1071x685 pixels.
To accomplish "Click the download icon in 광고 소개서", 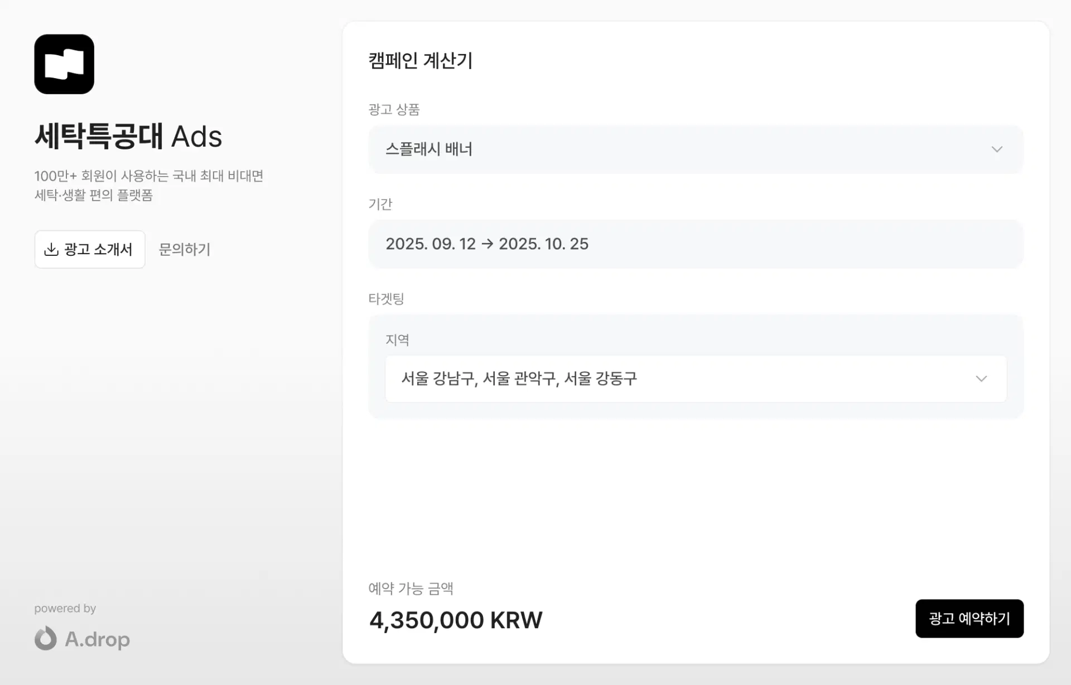I will 51,249.
